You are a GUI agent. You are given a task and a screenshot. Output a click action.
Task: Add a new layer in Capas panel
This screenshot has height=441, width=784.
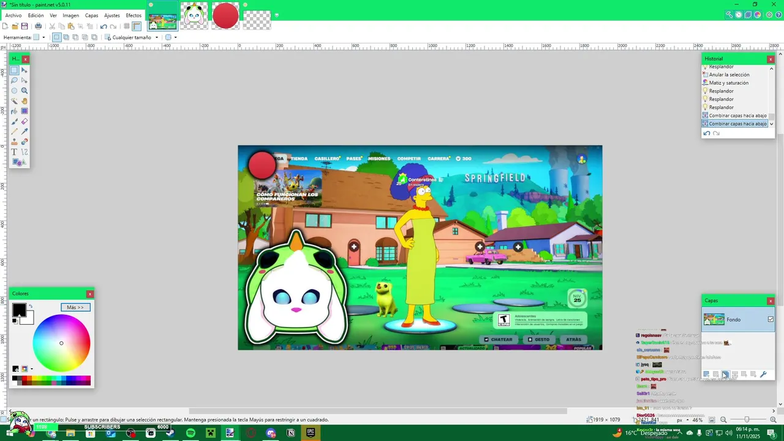tap(706, 374)
